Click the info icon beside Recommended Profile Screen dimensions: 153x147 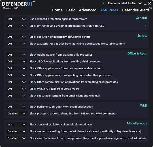click(x=104, y=3)
